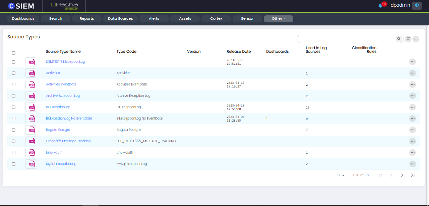This screenshot has width=429, height=206.
Task: Open the Office365 Message Tracking link
Action: click(x=68, y=141)
